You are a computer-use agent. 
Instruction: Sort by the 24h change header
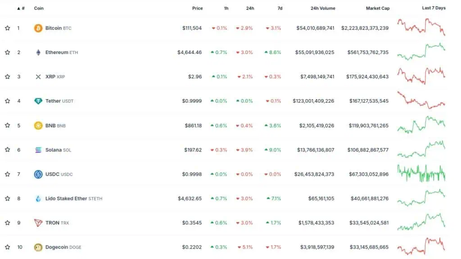coord(250,8)
